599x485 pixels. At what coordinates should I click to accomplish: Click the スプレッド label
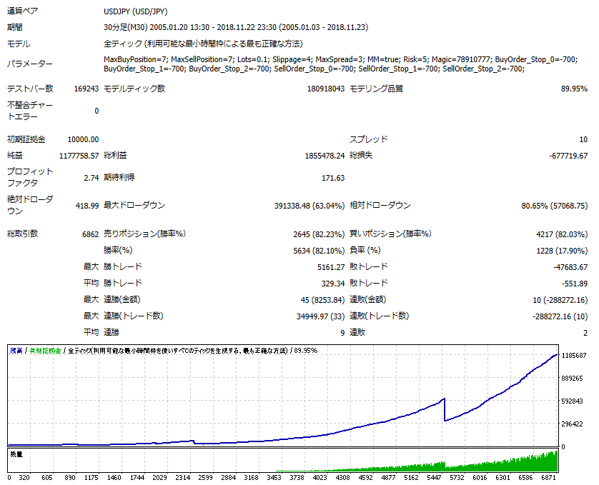[369, 139]
